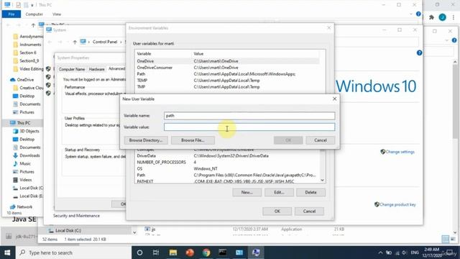Cancel the New User Variable dialog
This screenshot has height=259, width=460.
click(321, 140)
